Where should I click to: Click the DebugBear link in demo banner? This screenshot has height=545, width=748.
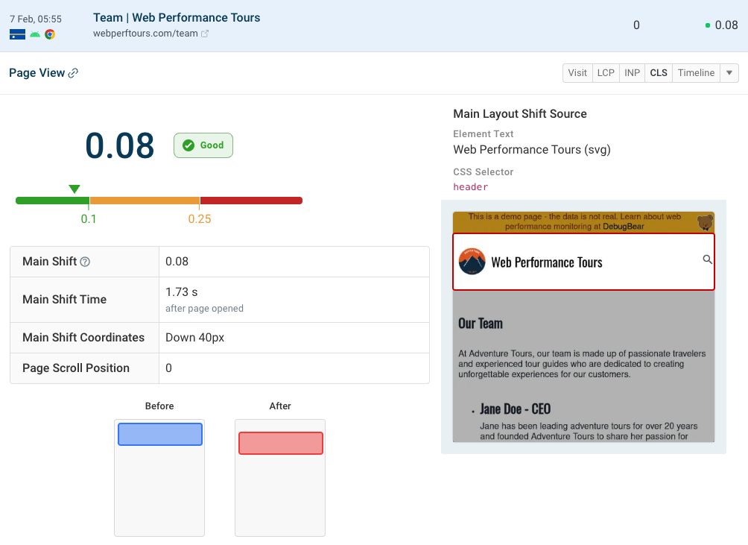pyautogui.click(x=624, y=226)
